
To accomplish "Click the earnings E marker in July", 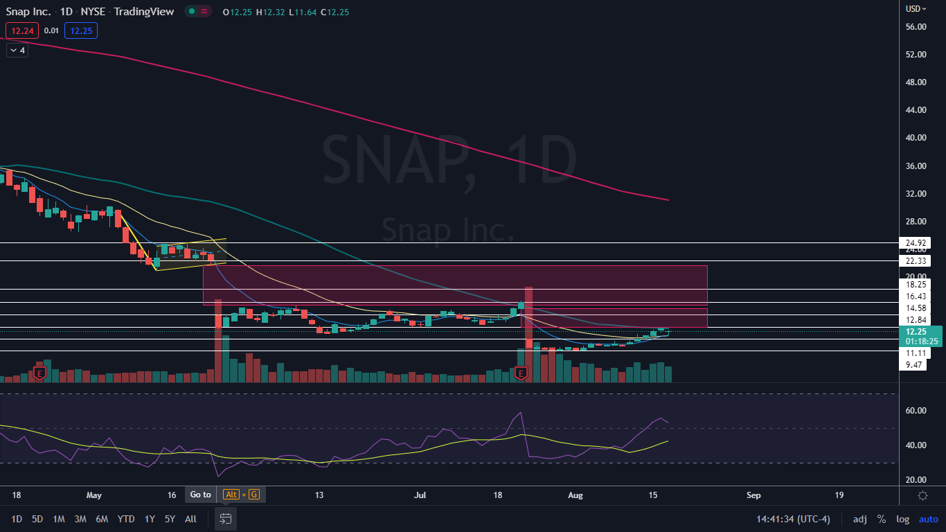I will pyautogui.click(x=521, y=373).
